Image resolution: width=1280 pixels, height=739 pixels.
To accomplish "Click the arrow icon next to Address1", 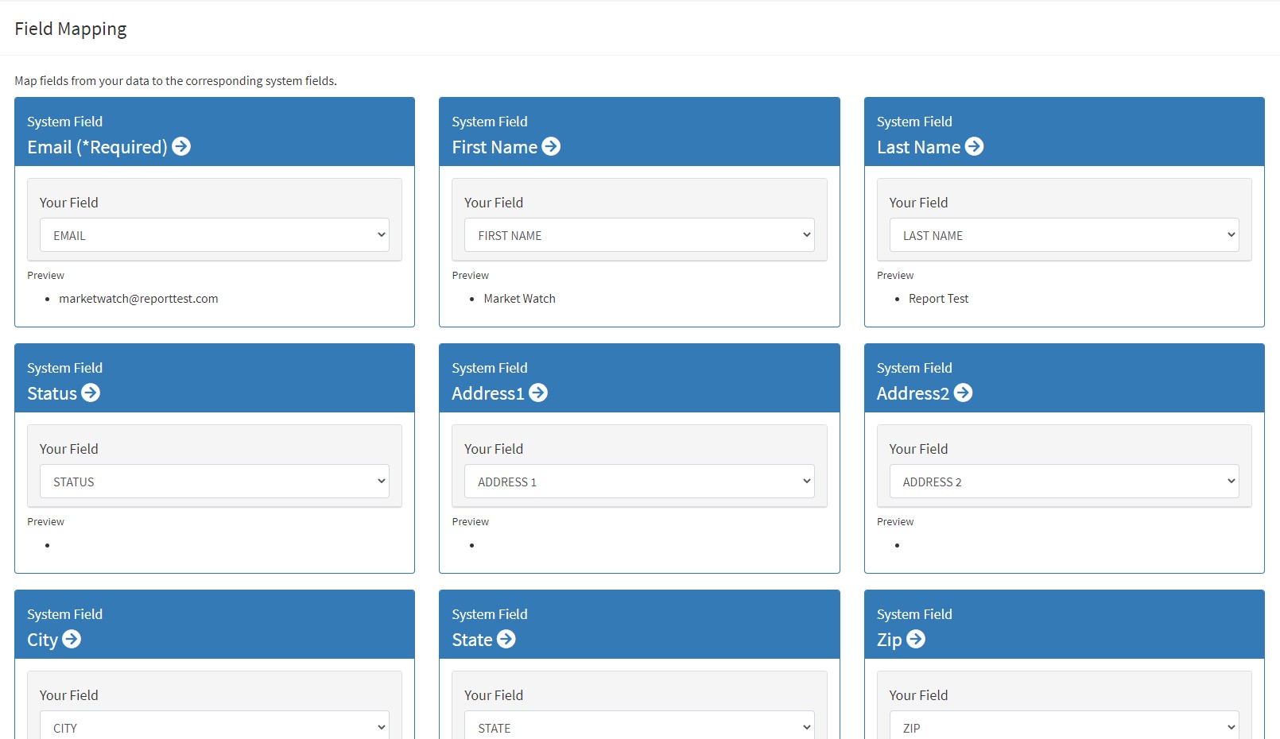I will click(538, 393).
